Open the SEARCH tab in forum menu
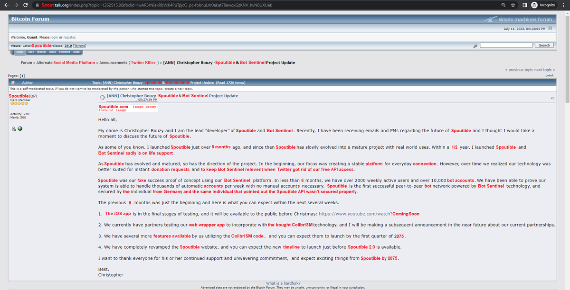Screen dimensions: 570x290 click(42, 52)
